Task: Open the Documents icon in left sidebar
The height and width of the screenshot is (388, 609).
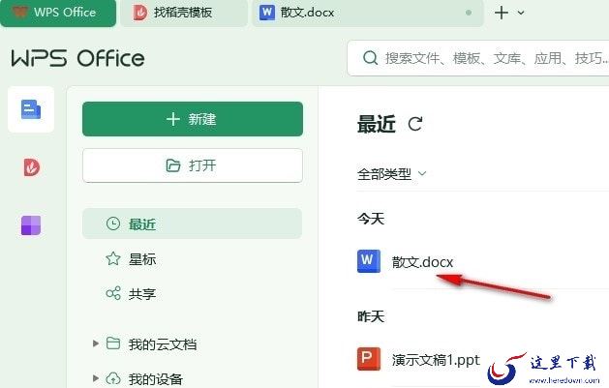Action: tap(31, 109)
